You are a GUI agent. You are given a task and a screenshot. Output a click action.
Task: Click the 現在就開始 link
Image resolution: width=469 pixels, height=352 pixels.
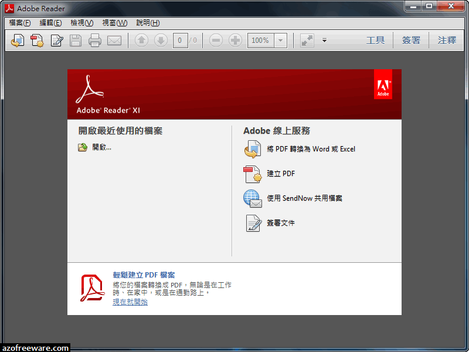click(130, 302)
